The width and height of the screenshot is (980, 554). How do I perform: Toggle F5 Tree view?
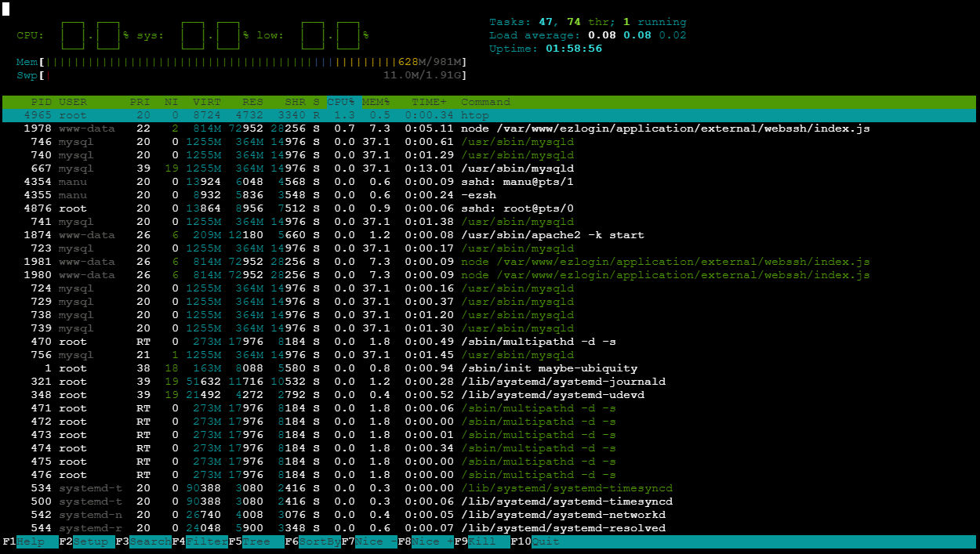pyautogui.click(x=256, y=541)
